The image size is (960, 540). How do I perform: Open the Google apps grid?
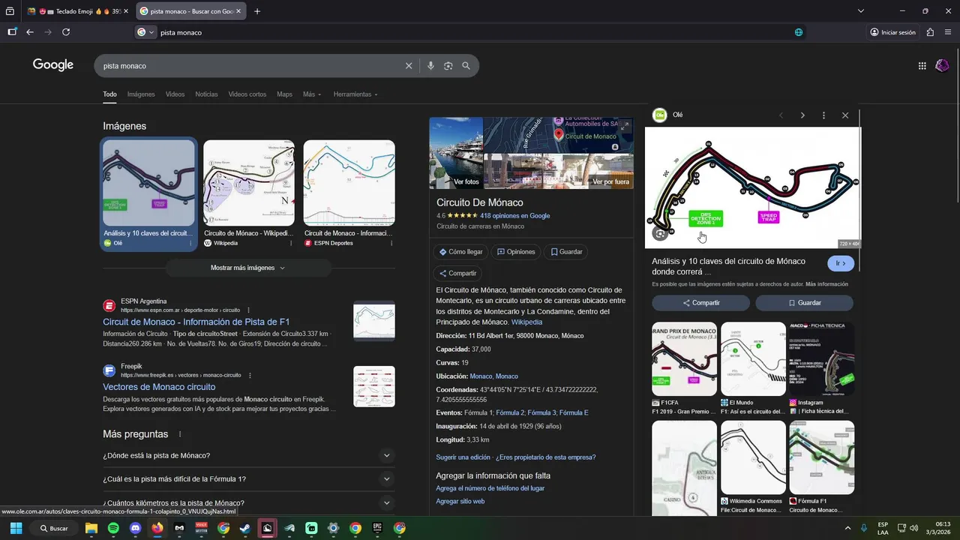coord(922,66)
